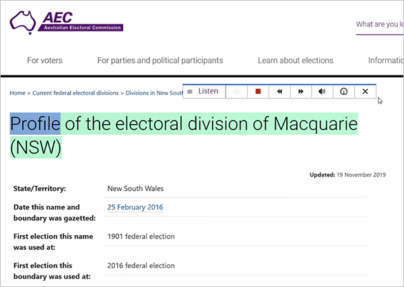Rewind the reading with double left arrows
Screen dimensions: 404x287
[279, 91]
